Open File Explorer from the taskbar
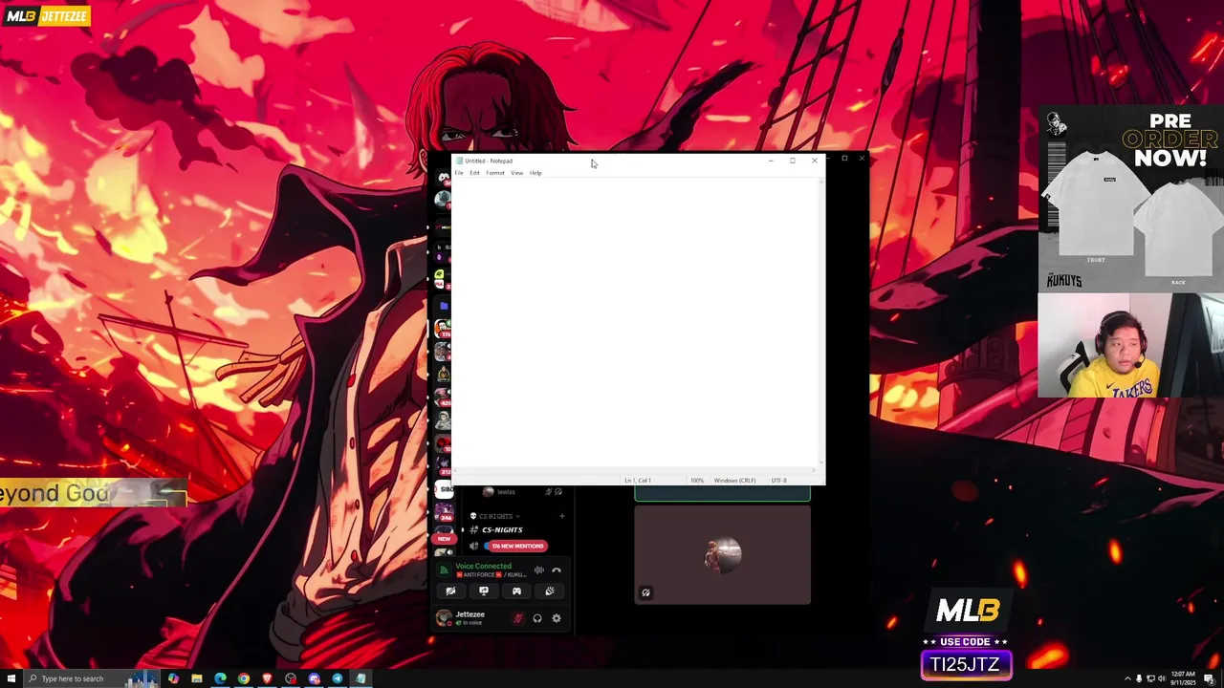1224x688 pixels. point(197,678)
